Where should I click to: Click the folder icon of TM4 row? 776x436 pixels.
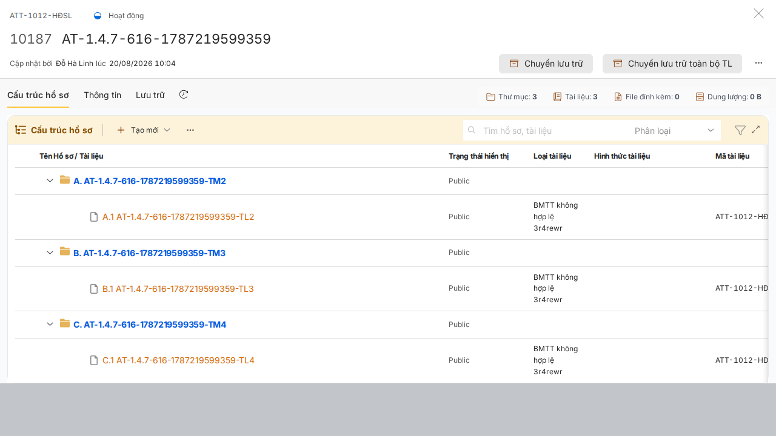[x=65, y=323]
